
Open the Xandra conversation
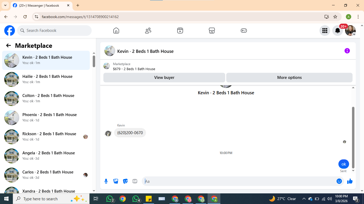click(46, 189)
